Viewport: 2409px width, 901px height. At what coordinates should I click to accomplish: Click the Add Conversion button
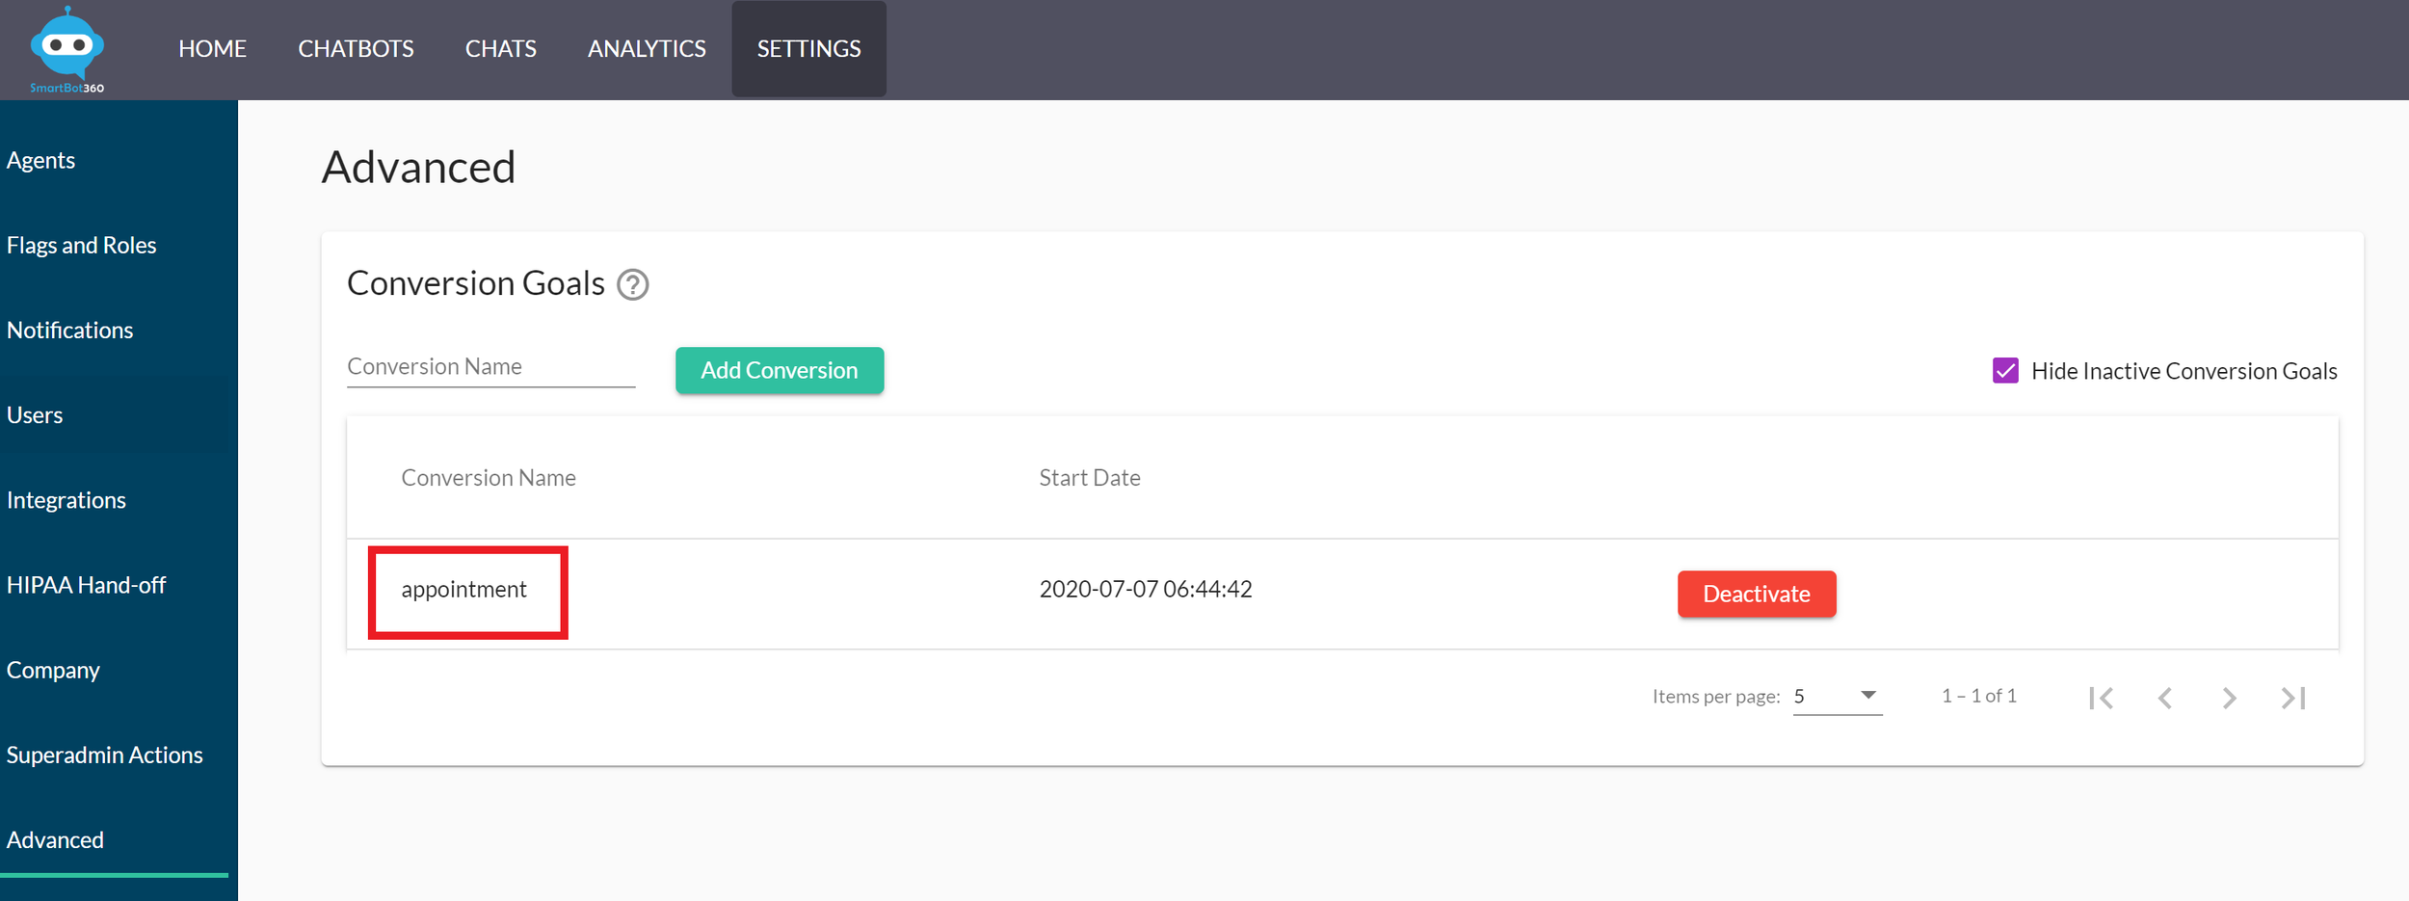(x=779, y=370)
